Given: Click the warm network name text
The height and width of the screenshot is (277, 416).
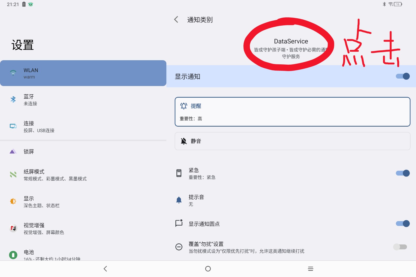Looking at the screenshot, I should click(29, 77).
